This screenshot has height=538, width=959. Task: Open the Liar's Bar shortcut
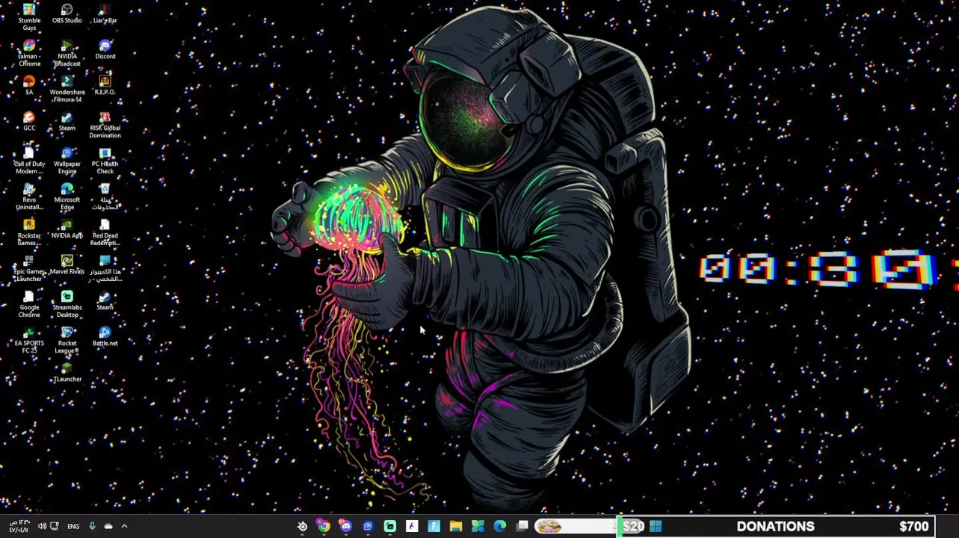[x=105, y=14]
